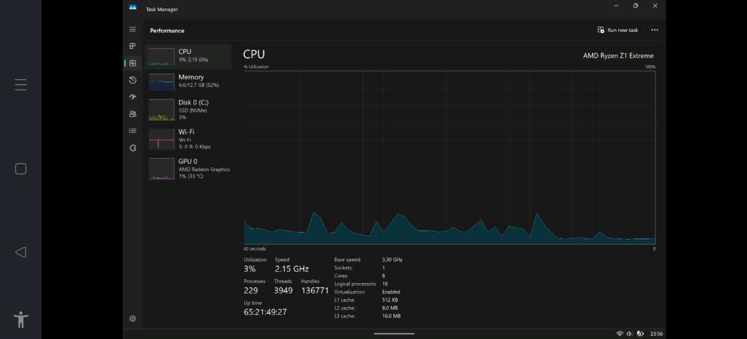Click the CPU utilization graph area
Image resolution: width=747 pixels, height=339 pixels.
(449, 157)
